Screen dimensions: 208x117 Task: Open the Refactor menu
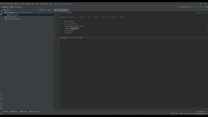tap(28, 4)
